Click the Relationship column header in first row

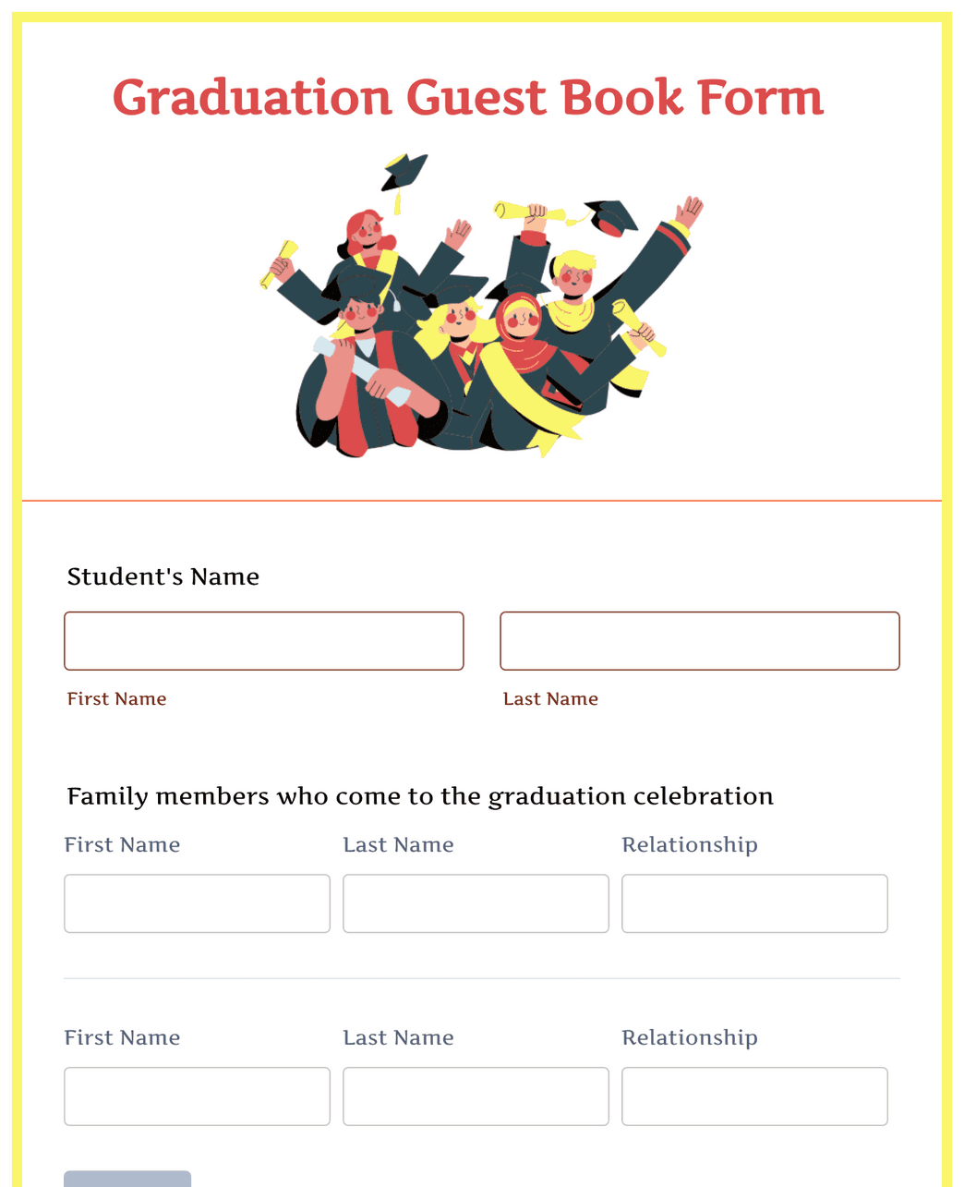pyautogui.click(x=690, y=844)
